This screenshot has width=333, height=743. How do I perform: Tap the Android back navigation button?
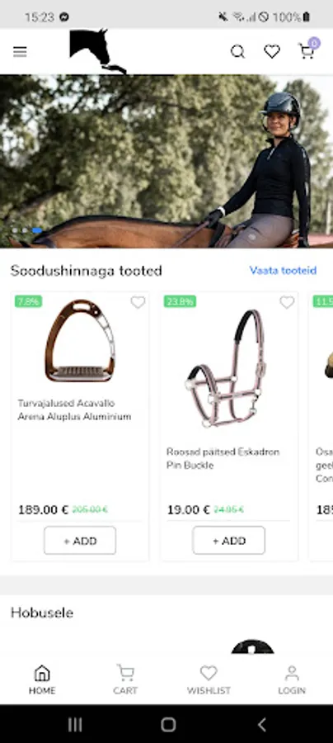coord(261,724)
